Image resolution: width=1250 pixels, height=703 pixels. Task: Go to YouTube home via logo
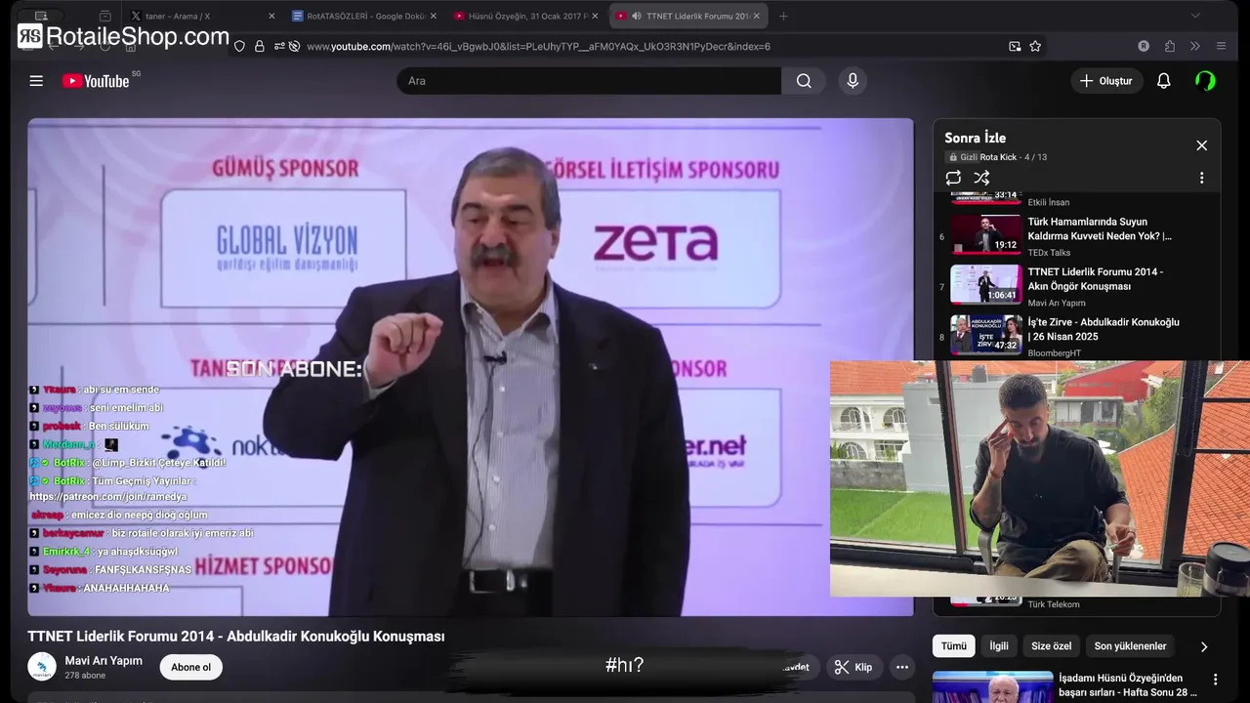96,81
